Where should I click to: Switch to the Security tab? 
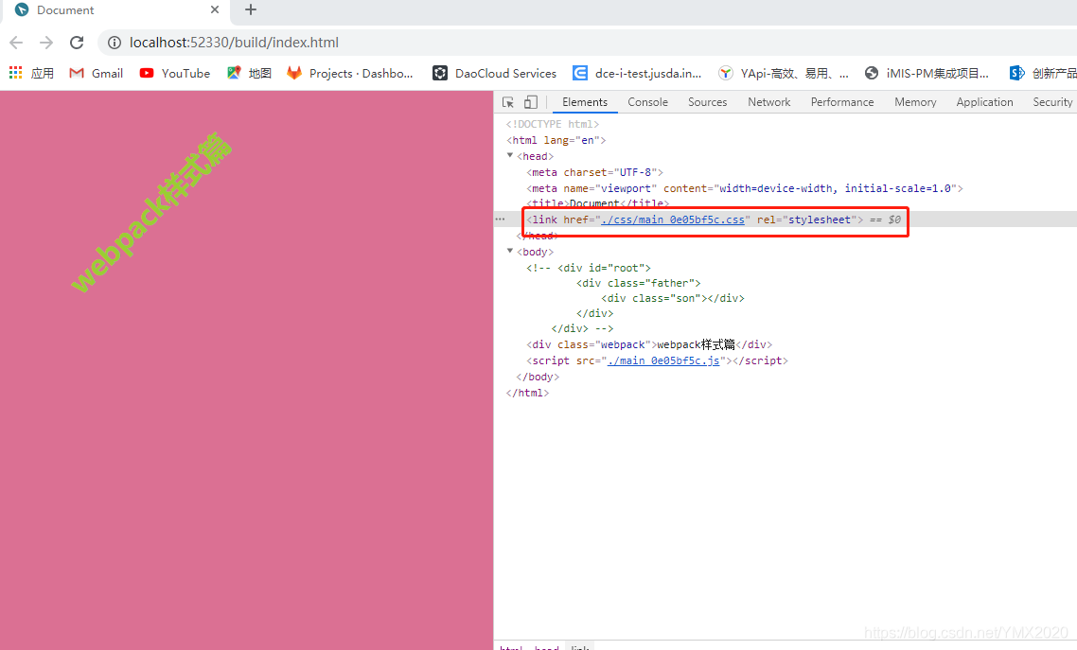(1052, 102)
